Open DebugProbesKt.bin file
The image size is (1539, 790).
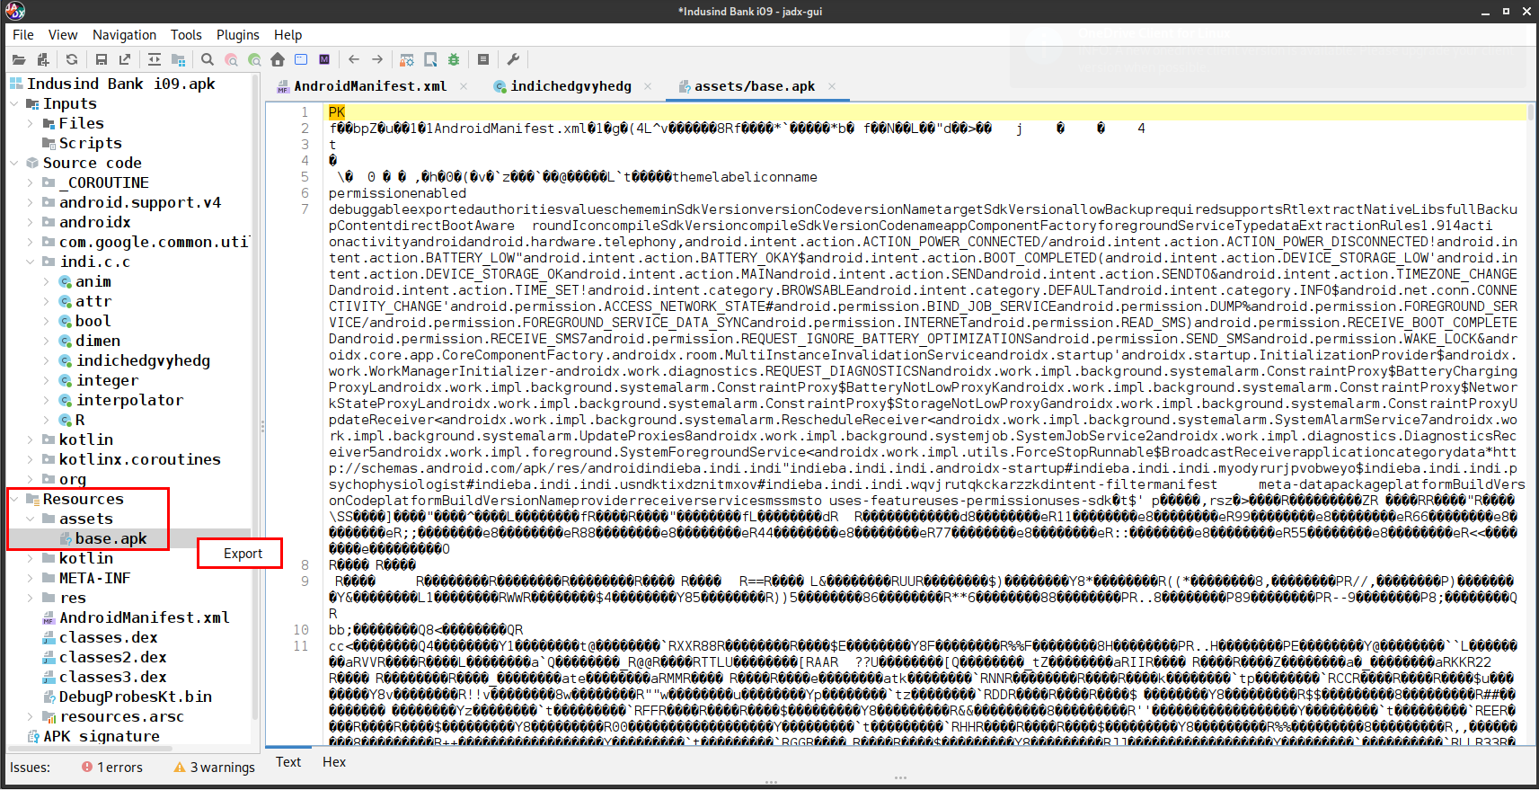[135, 697]
